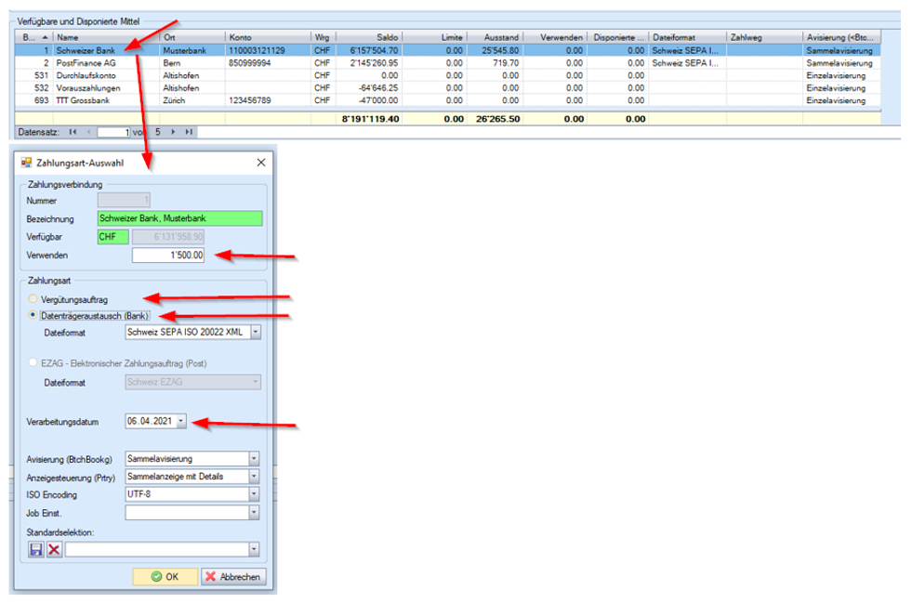Go to the previous Datensatz record
The width and height of the screenshot is (912, 603).
(x=89, y=132)
